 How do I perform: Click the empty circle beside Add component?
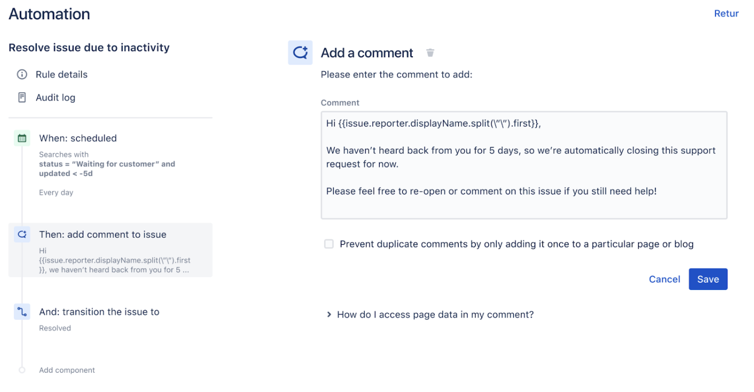point(22,370)
